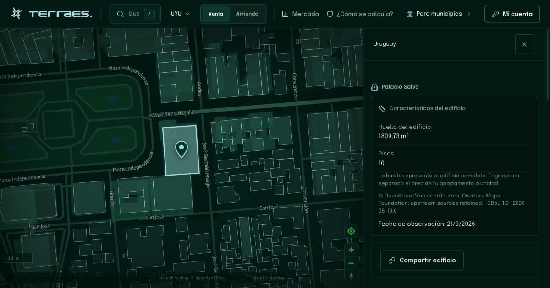Click the icon beside Características del edificio

pos(382,108)
